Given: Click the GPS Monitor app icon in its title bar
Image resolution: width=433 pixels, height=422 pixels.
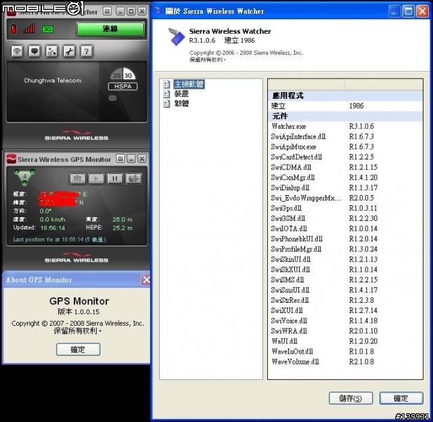Looking at the screenshot, I should (x=12, y=159).
